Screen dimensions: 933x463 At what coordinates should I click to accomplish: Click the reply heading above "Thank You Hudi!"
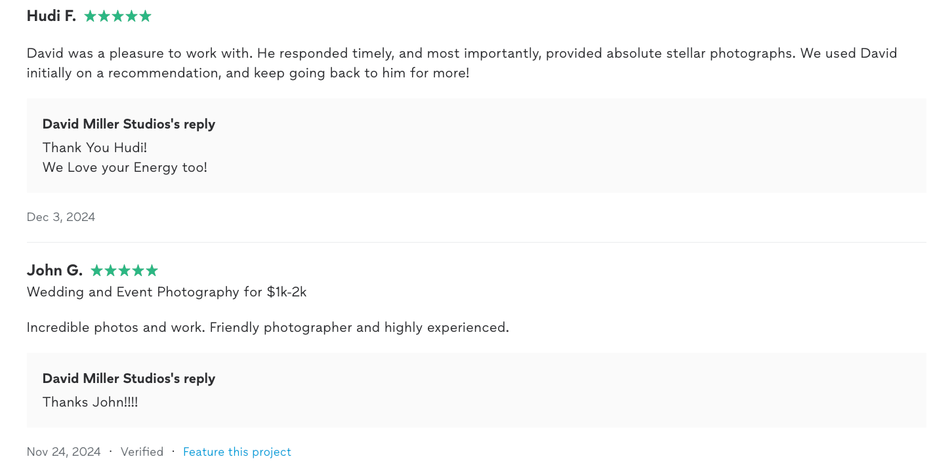[129, 124]
